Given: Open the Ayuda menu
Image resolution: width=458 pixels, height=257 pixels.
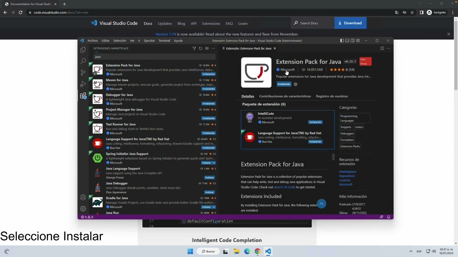Looking at the screenshot, I should click(x=178, y=41).
